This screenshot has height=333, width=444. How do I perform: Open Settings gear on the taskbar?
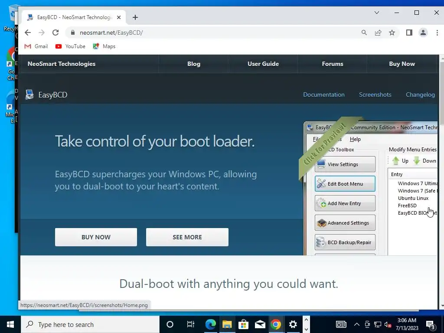(293, 324)
